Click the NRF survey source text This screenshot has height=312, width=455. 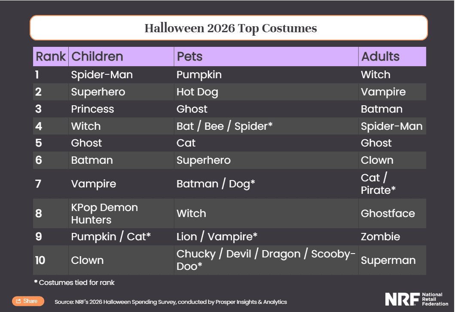pyautogui.click(x=171, y=302)
